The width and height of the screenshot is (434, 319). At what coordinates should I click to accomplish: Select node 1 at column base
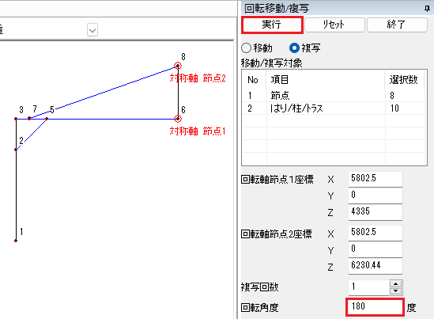16,241
